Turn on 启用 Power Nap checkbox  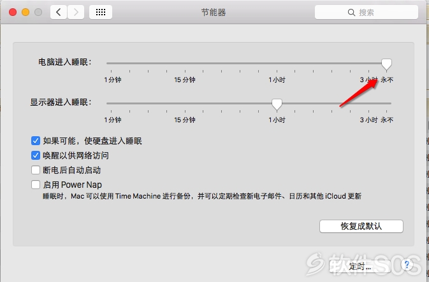tap(36, 185)
